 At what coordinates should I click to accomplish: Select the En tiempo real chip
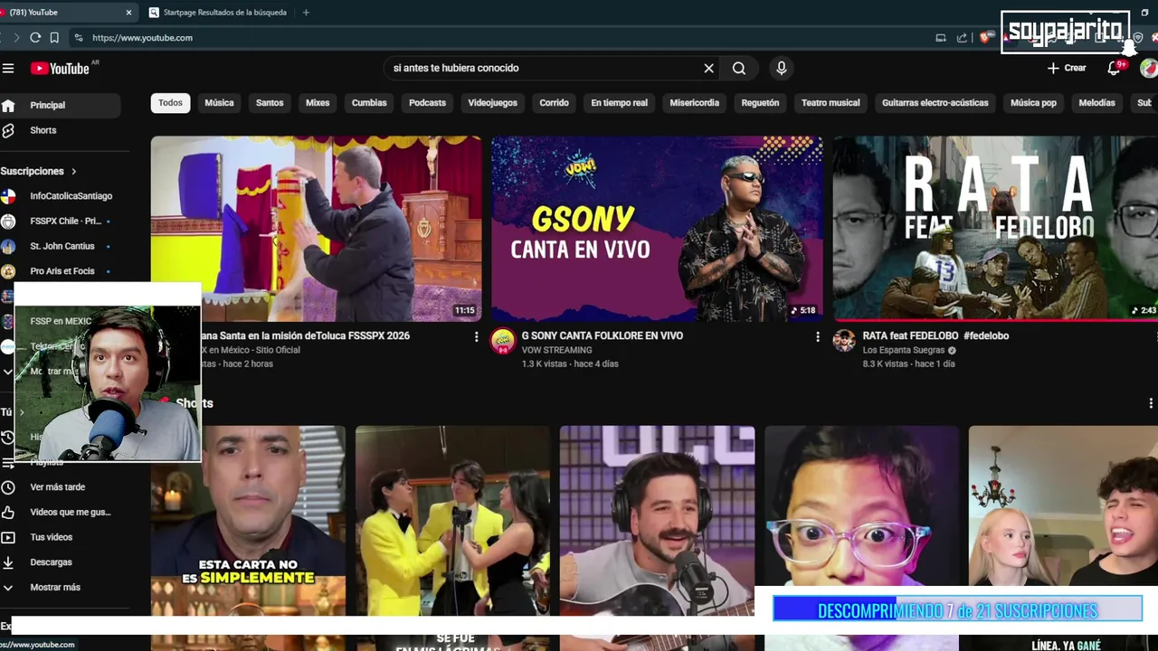point(620,103)
